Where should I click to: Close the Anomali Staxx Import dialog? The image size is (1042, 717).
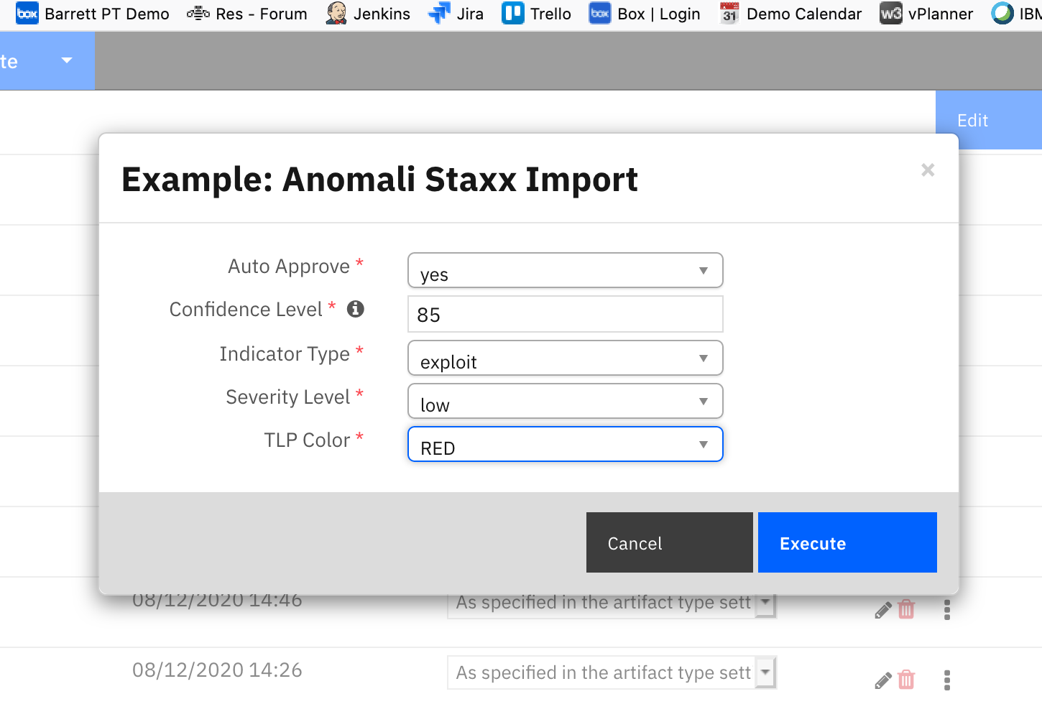[x=928, y=170]
